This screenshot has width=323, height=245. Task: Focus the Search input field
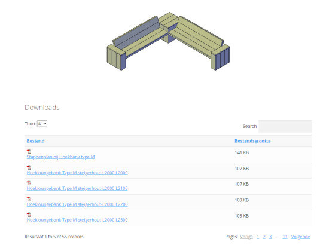pyautogui.click(x=285, y=126)
